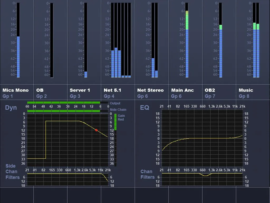The height and width of the screenshot is (203, 270).
Task: Click the OB2 level meter
Action: (x=221, y=40)
